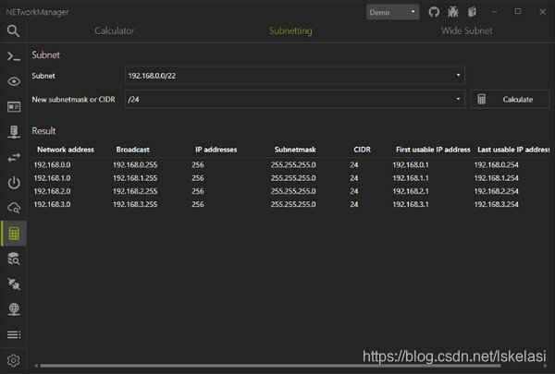Image resolution: width=555 pixels, height=374 pixels.
Task: Open the remote desktop server icon
Action: click(14, 132)
